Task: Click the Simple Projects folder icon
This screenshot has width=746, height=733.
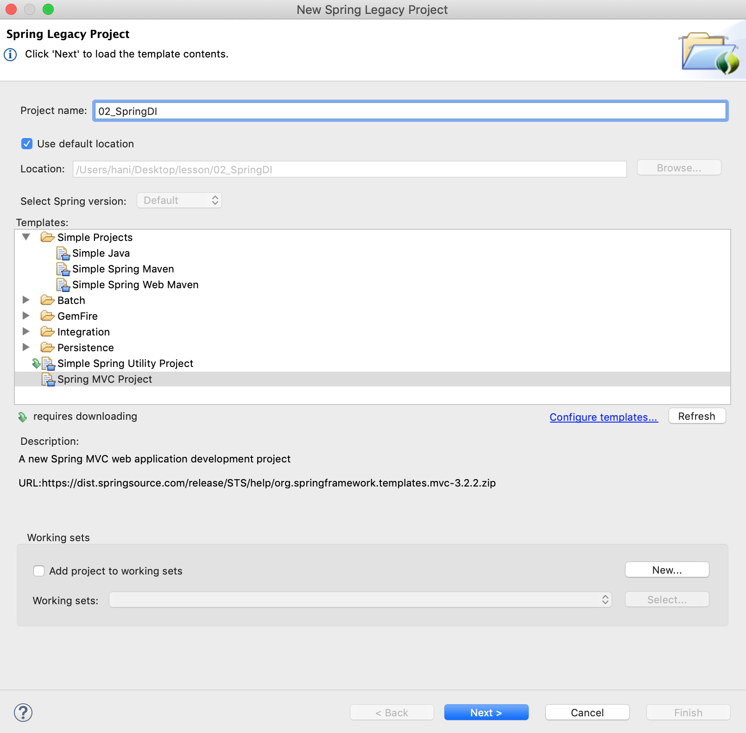Action: tap(47, 237)
